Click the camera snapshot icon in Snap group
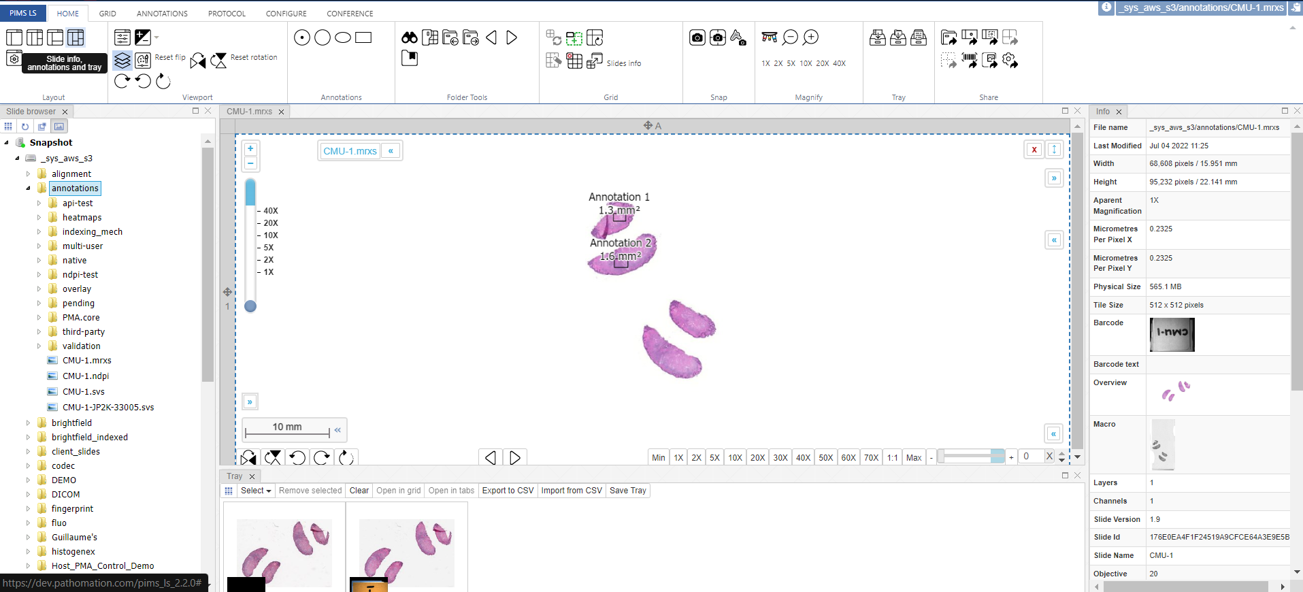This screenshot has height=592, width=1303. (697, 37)
